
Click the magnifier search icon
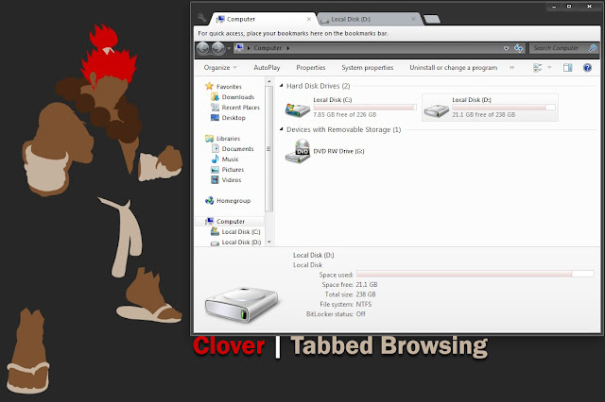coord(593,48)
